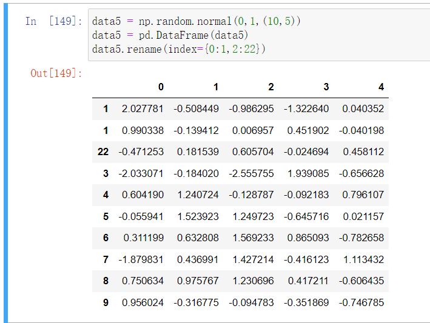Click cell value 0.750634
This screenshot has width=430, height=323.
click(x=143, y=281)
